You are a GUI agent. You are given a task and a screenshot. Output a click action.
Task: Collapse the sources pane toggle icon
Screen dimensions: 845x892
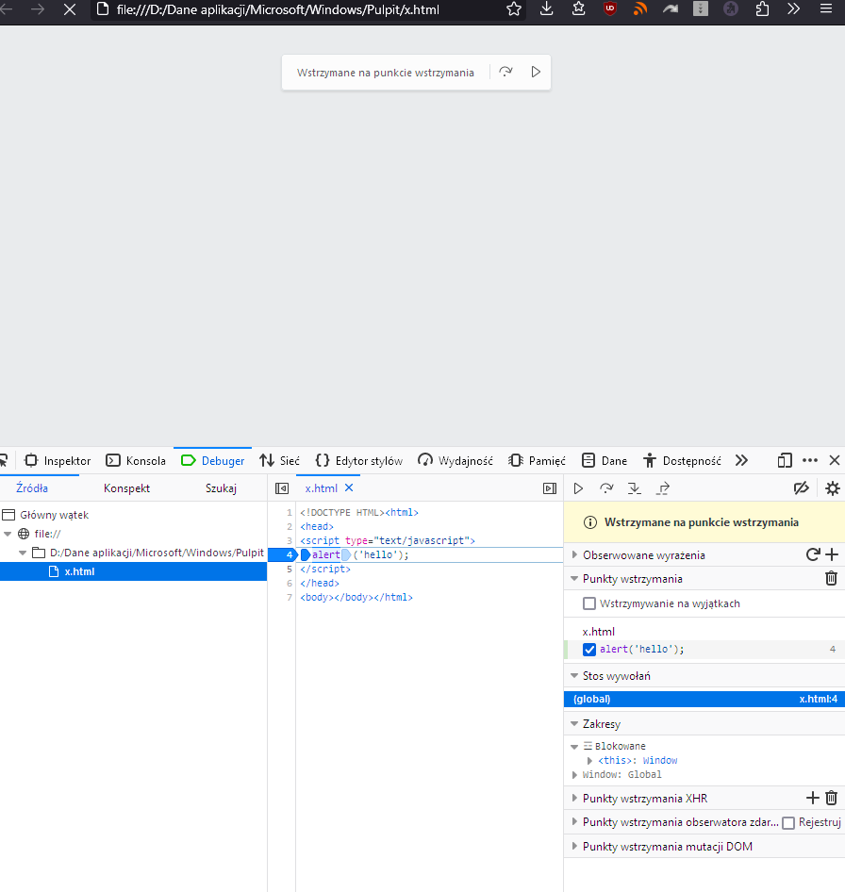[x=282, y=488]
